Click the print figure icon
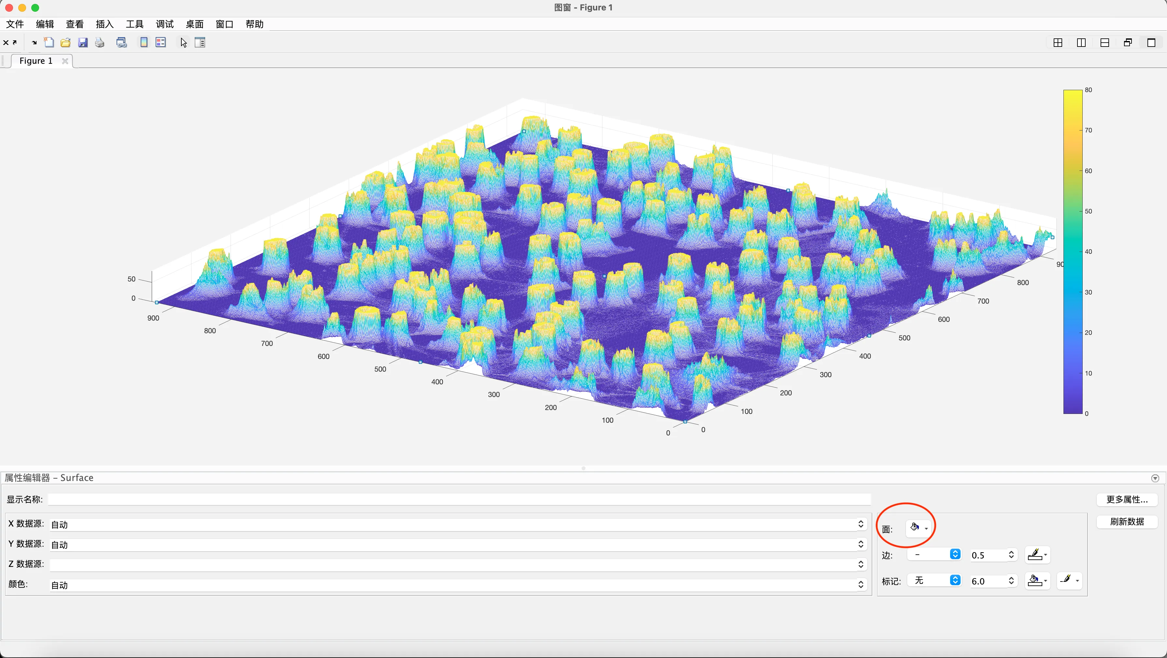The image size is (1167, 658). pyautogui.click(x=100, y=43)
